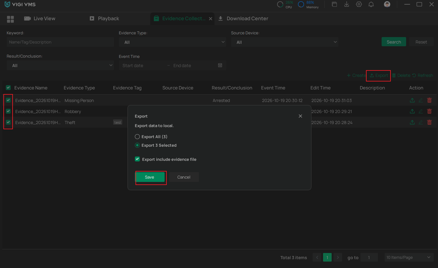This screenshot has width=438, height=268.
Task: Uncheck the Missing Person evidence row checkbox
Action: coord(8,100)
